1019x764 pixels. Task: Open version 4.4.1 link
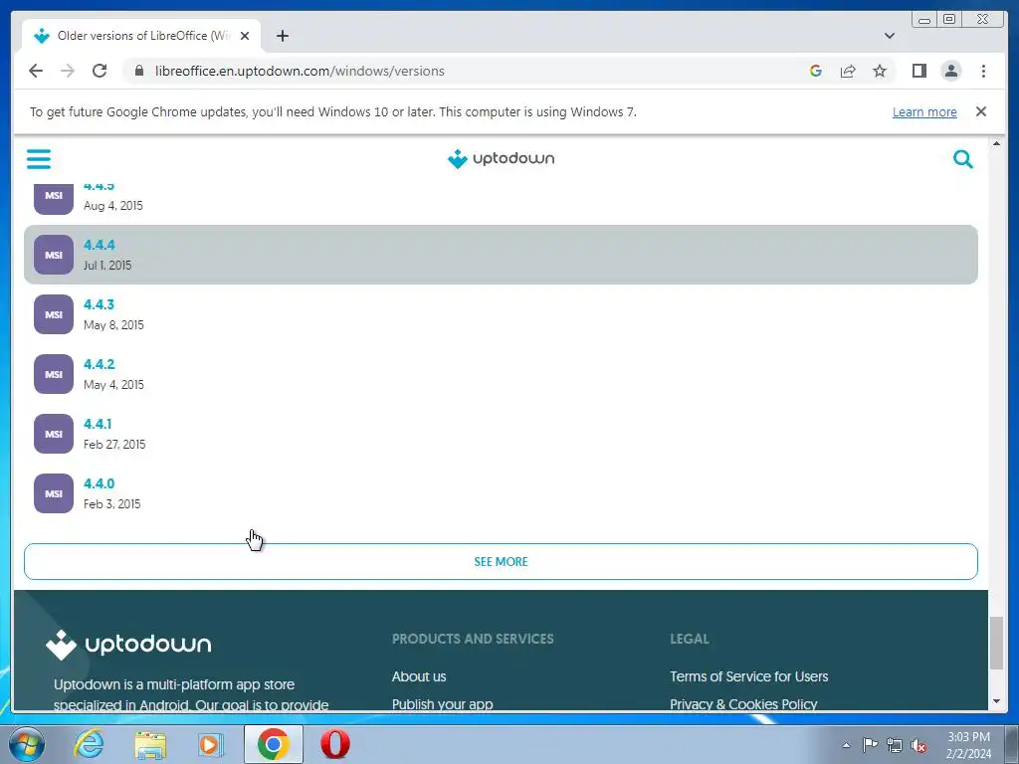pos(98,424)
